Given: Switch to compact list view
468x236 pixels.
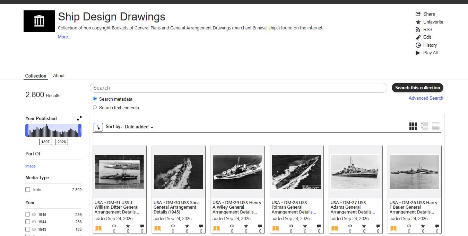Looking at the screenshot, I should [436, 126].
